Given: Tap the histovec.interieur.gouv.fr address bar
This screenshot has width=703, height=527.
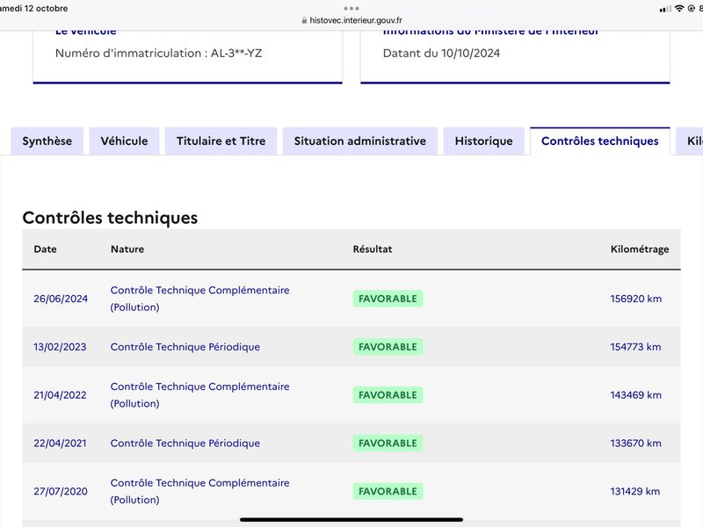Looking at the screenshot, I should (x=351, y=20).
